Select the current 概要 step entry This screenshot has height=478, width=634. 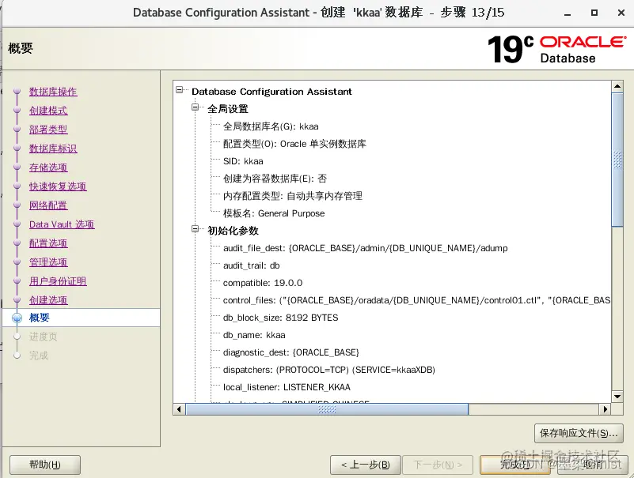coord(40,318)
